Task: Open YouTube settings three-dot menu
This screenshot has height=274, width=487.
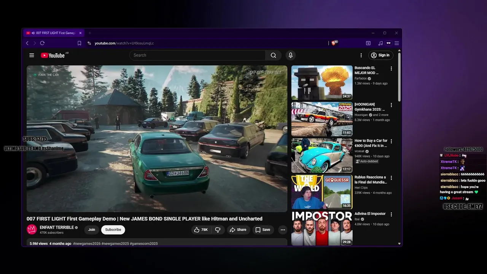Action: click(x=361, y=55)
